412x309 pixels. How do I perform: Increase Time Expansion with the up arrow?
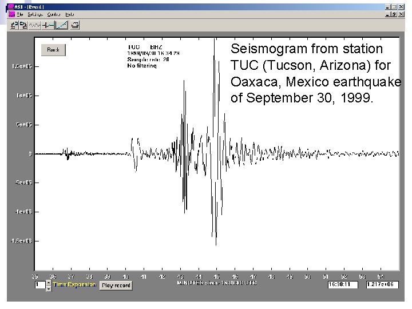coord(49,283)
